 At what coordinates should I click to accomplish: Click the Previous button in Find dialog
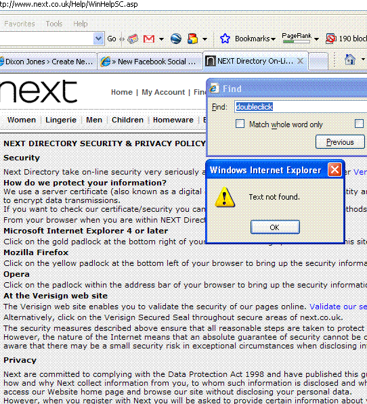coord(340,142)
